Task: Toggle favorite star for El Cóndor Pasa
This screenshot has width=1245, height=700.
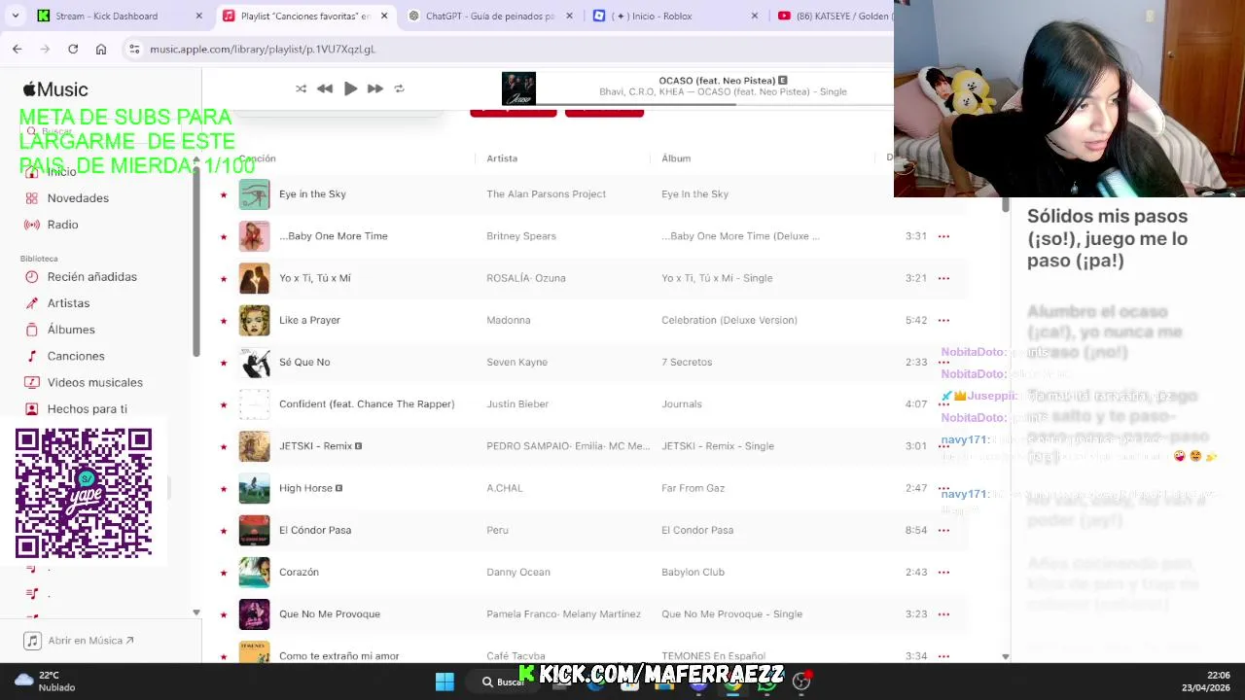Action: pos(224,530)
